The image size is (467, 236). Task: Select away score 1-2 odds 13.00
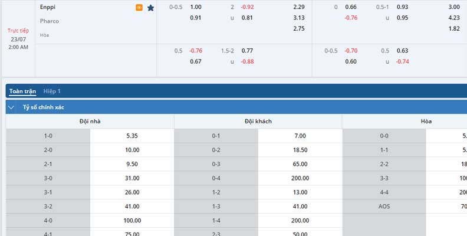(x=300, y=192)
